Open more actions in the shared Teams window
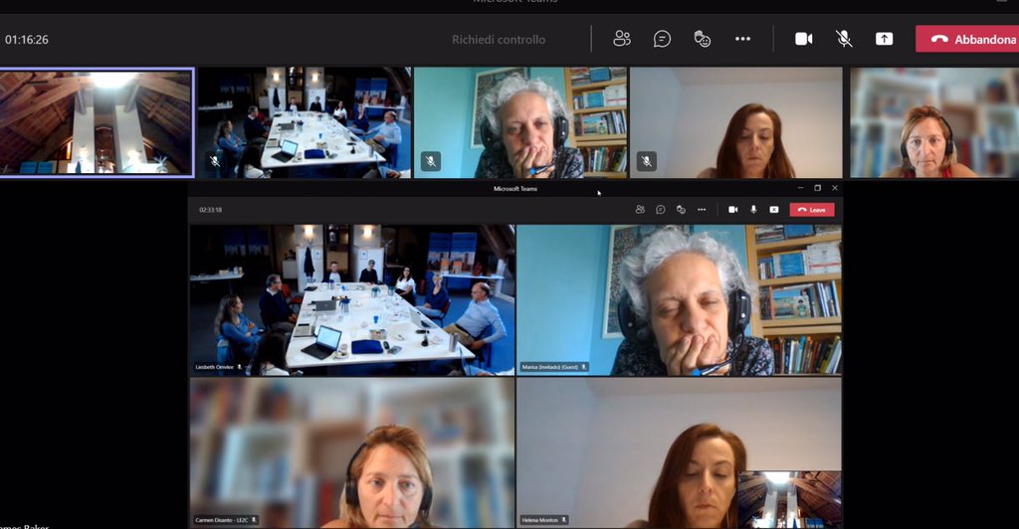 point(702,210)
